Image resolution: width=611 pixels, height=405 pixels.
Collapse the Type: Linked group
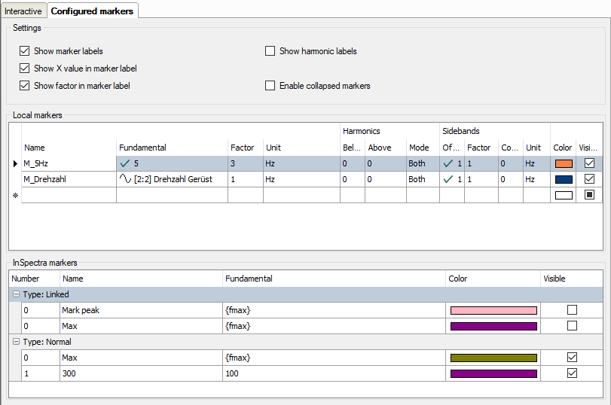point(16,294)
